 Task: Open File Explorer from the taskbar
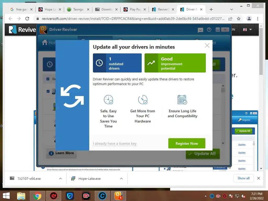point(21,196)
